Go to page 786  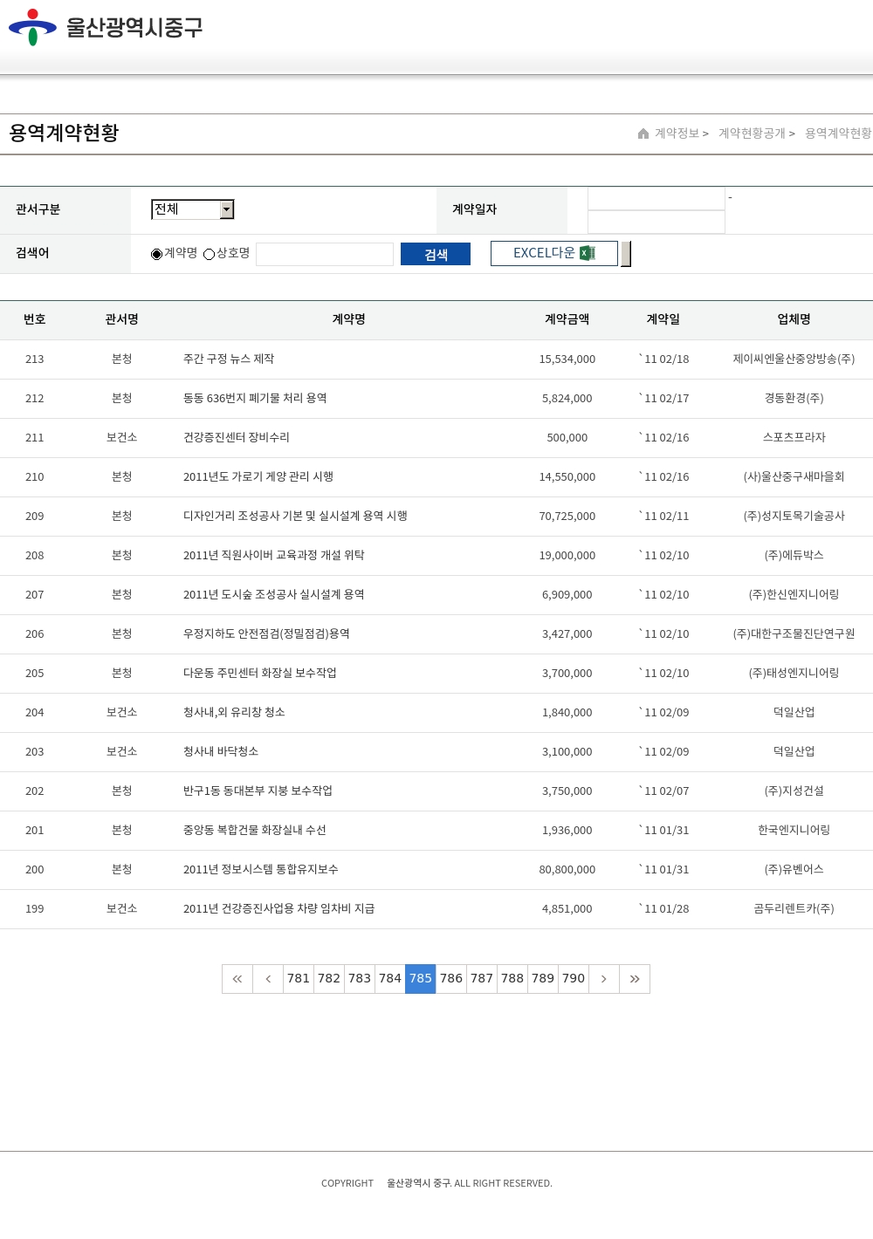pyautogui.click(x=451, y=979)
